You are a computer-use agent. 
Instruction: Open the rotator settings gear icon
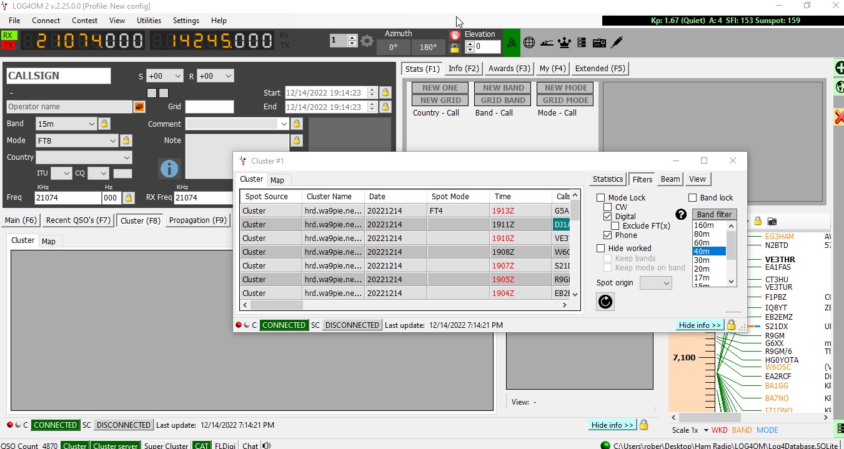[x=367, y=41]
